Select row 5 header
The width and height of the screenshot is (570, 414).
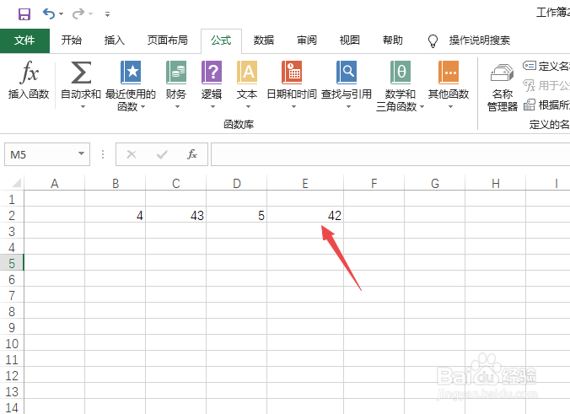click(12, 264)
